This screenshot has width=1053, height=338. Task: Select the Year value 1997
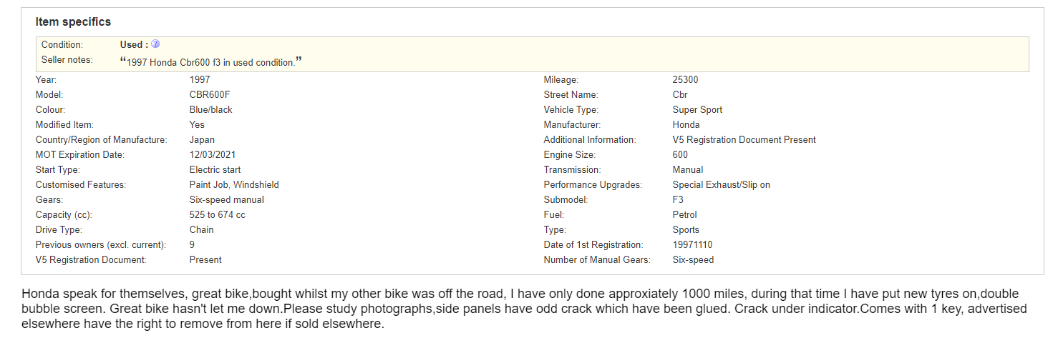coord(200,80)
